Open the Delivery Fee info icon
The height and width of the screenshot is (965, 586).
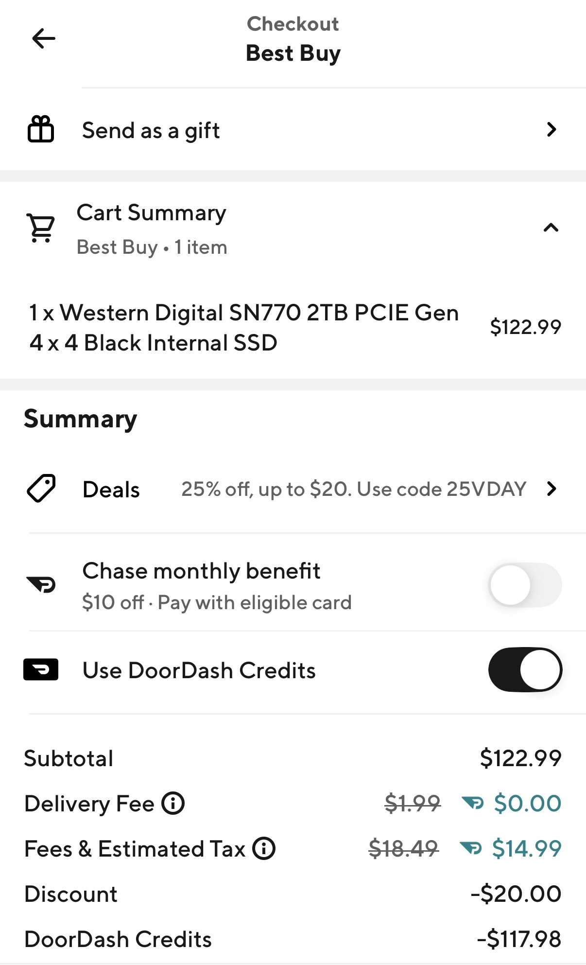click(173, 803)
